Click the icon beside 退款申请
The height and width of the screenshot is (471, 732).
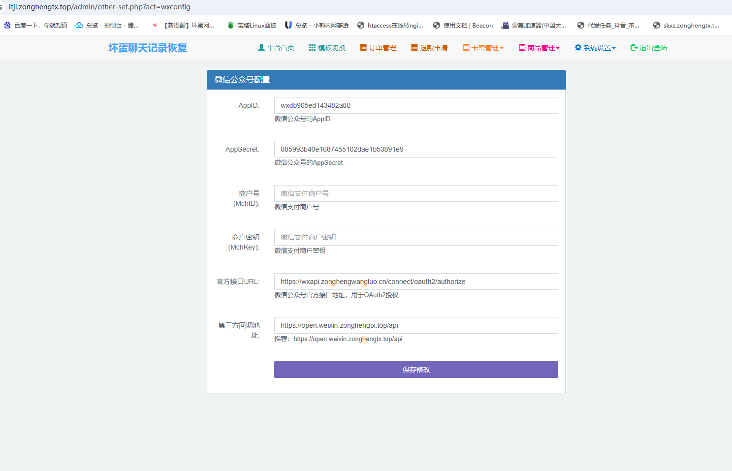click(414, 48)
